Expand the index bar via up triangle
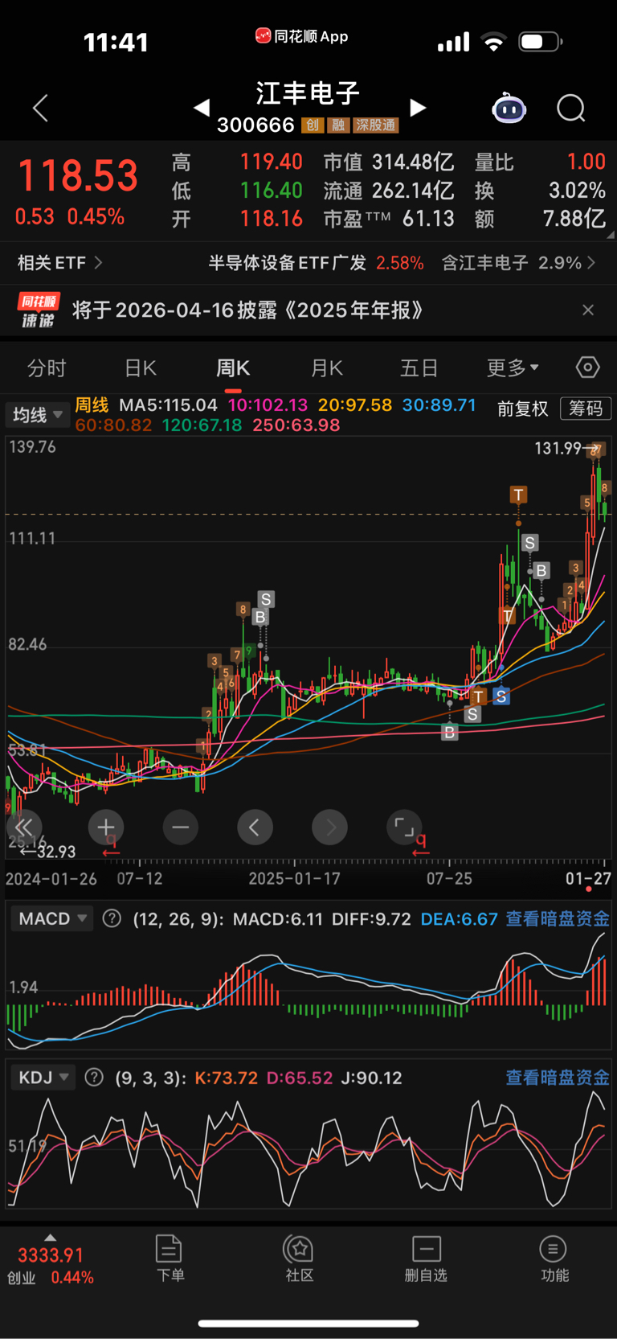 (50, 1238)
